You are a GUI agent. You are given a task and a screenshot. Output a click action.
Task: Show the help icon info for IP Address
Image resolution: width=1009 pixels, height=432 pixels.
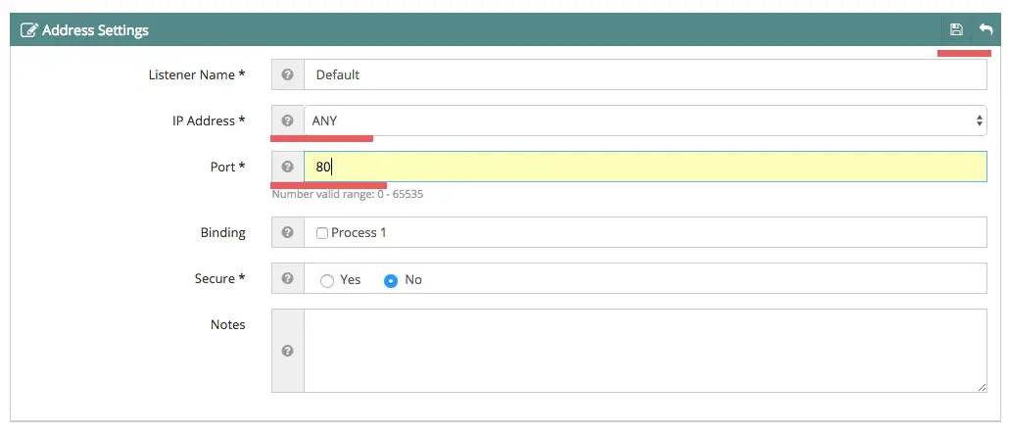pyautogui.click(x=288, y=120)
